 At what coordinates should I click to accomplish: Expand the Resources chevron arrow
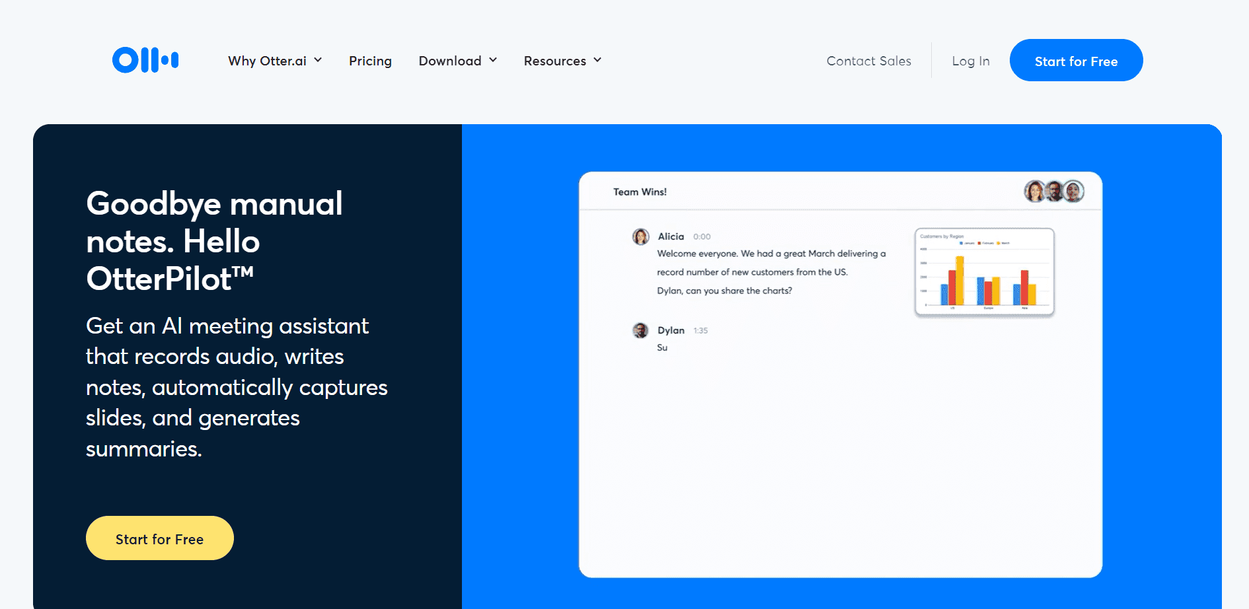597,60
